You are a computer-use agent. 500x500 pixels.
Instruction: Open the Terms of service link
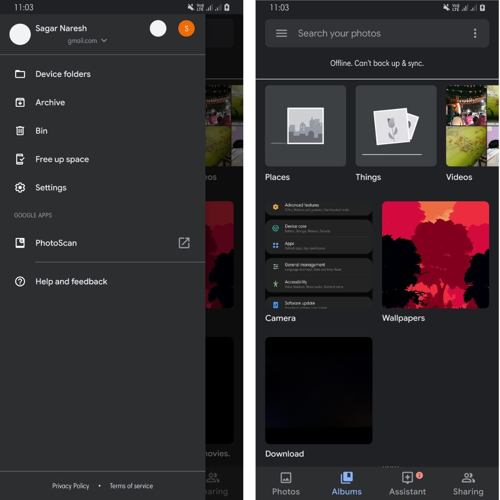click(131, 486)
